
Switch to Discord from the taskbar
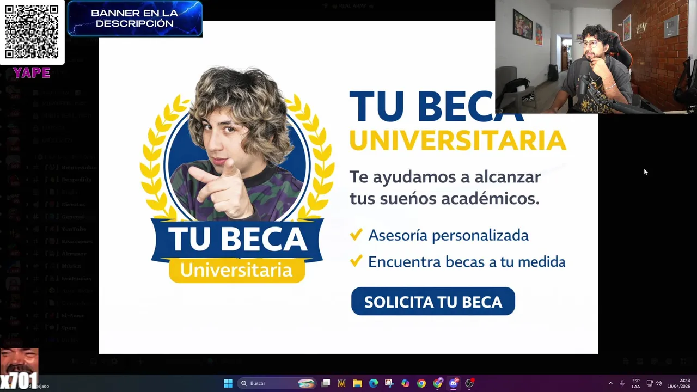pyautogui.click(x=454, y=383)
